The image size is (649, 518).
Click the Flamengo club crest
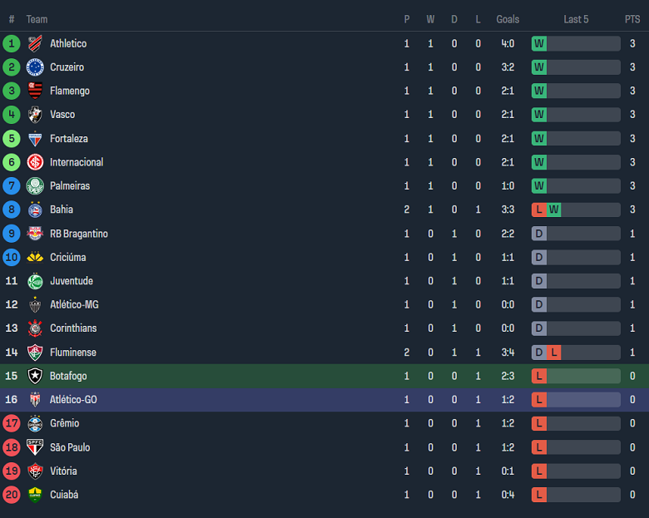coord(35,91)
